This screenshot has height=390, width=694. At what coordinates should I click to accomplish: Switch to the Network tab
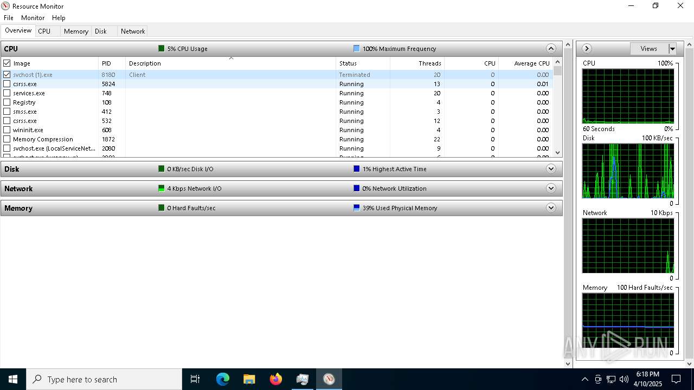coord(133,31)
